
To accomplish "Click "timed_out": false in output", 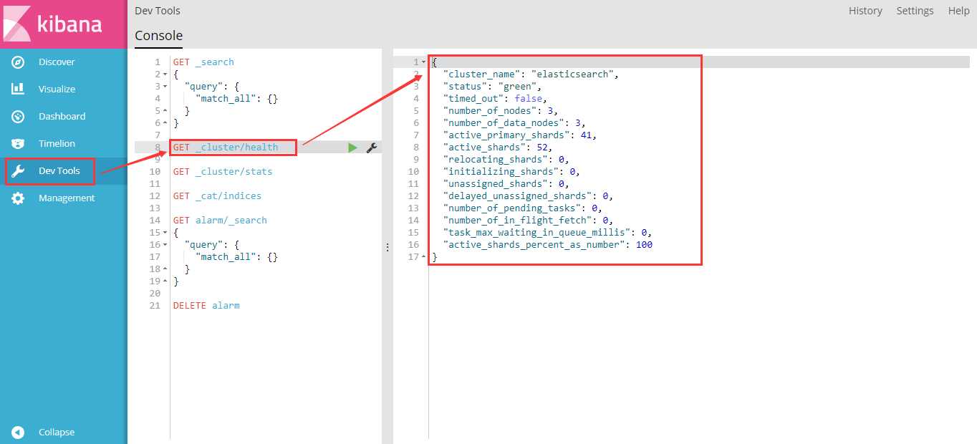I will 495,99.
